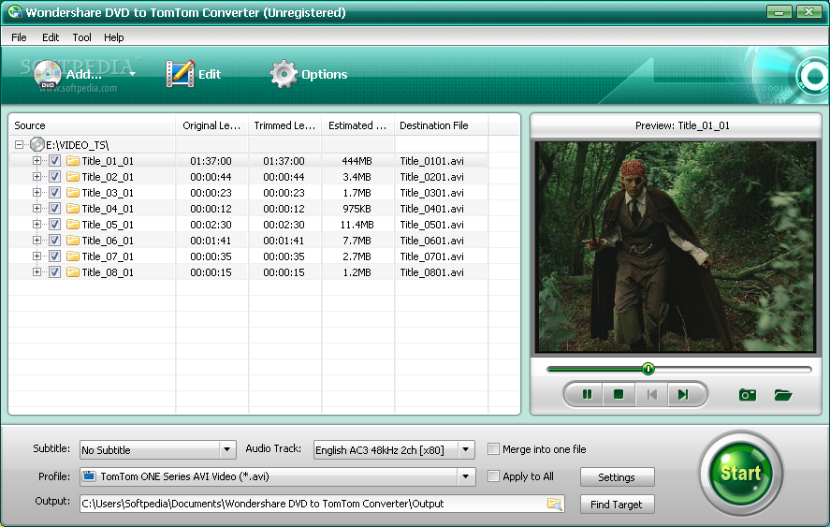
Task: Stop the preview playback
Action: point(619,395)
